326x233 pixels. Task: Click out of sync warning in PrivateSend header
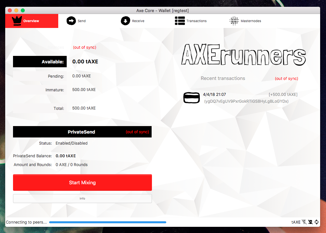pos(137,132)
